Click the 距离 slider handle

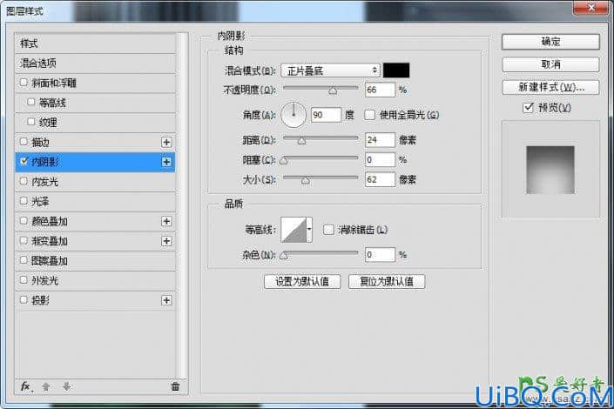(x=301, y=140)
